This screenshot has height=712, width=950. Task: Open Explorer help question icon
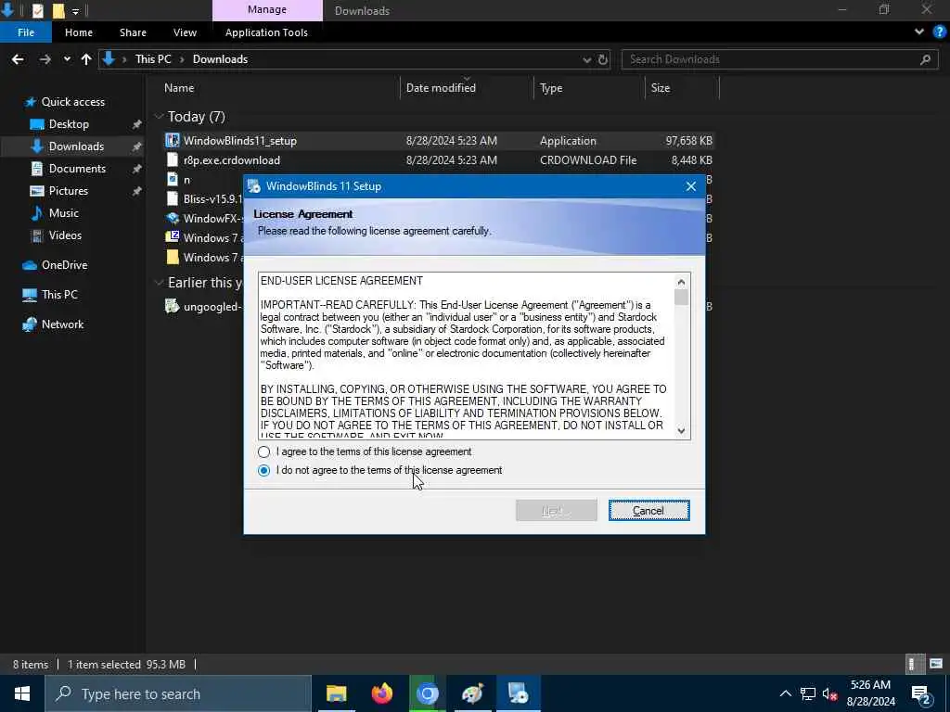click(x=939, y=32)
